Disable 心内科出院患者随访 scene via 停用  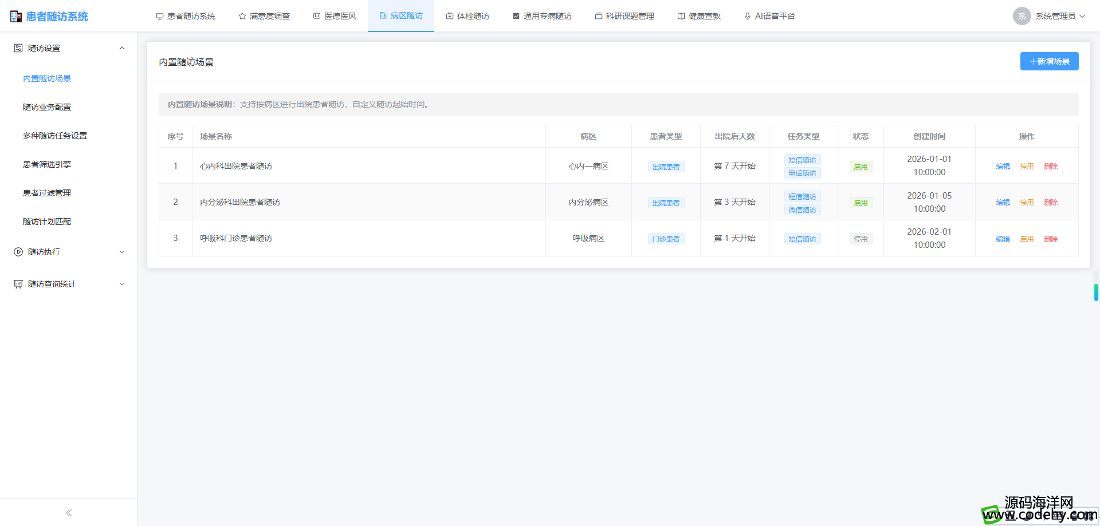[1027, 167]
